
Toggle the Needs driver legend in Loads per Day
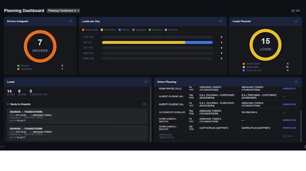tap(108, 30)
